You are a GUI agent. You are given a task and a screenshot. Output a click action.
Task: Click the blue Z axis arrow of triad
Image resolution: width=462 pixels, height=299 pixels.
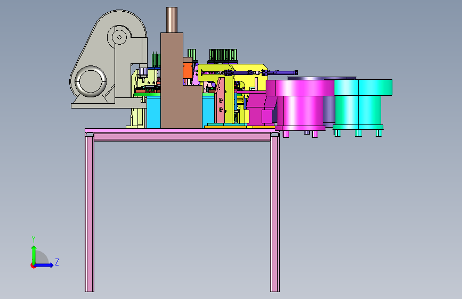[44, 265]
